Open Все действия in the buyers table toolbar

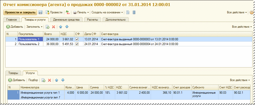point(242,27)
